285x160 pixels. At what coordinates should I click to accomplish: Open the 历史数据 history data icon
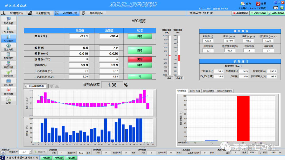point(8,74)
